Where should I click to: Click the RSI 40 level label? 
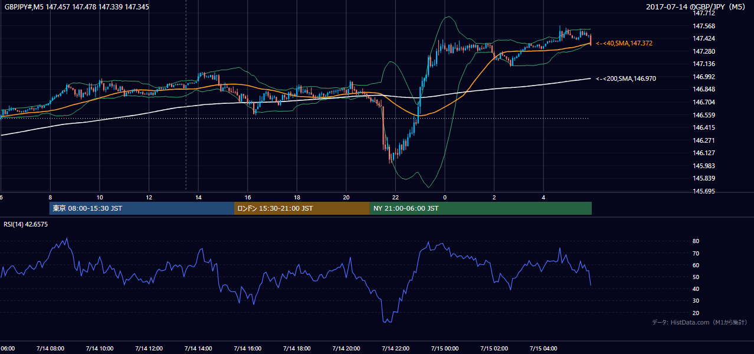(x=696, y=289)
